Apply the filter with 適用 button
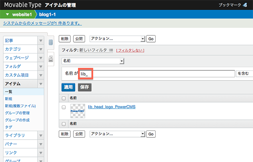Viewport: 253px width, 162px height. [68, 87]
